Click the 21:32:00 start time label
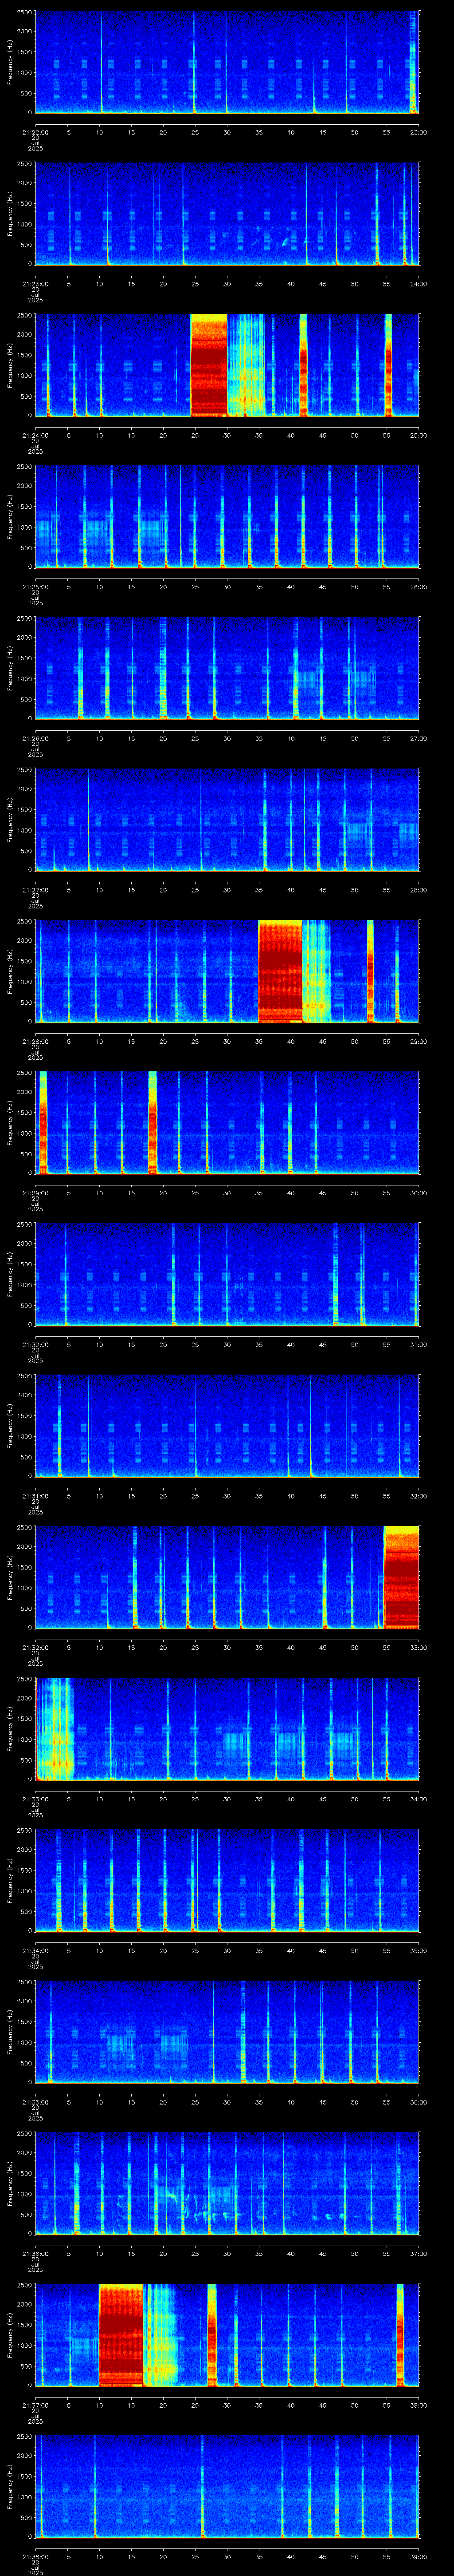 pos(35,1648)
